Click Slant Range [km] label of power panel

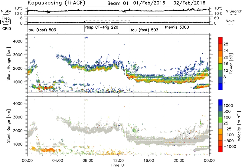point(8,64)
